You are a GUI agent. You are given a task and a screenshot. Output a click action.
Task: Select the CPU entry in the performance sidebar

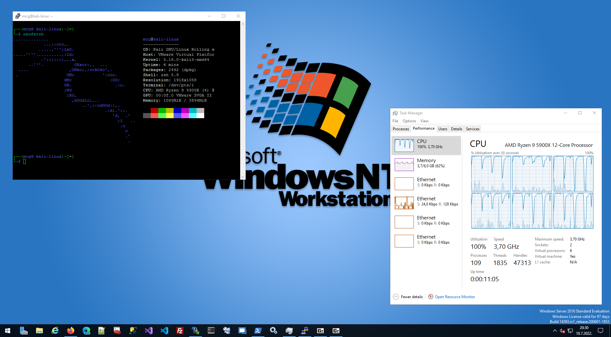(x=426, y=146)
